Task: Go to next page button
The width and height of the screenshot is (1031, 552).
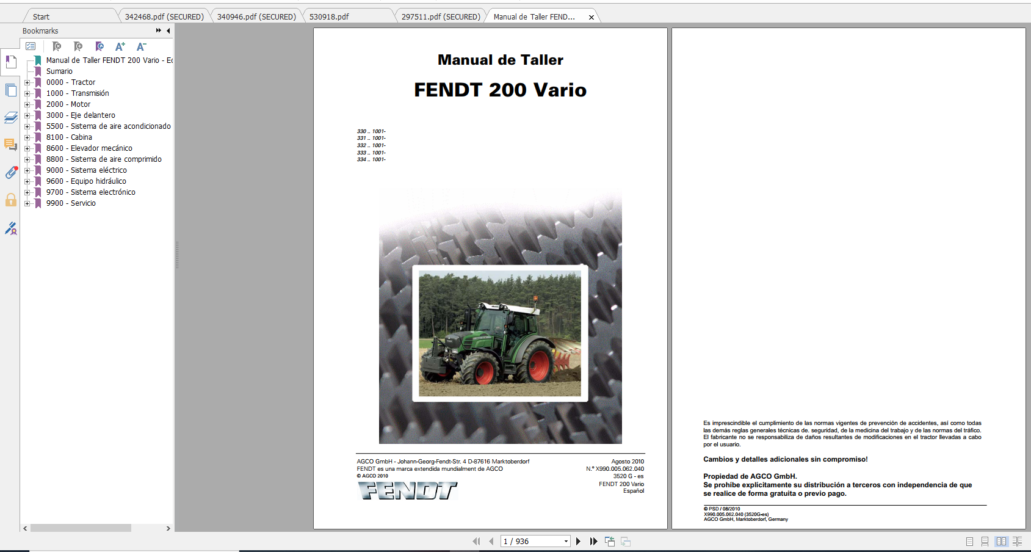Action: pos(578,541)
